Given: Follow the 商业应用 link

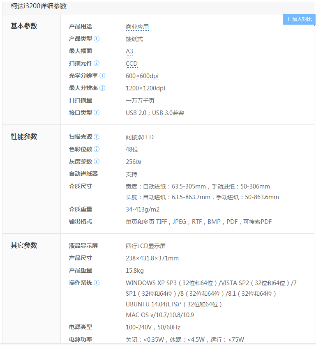Looking at the screenshot, I should (137, 27).
